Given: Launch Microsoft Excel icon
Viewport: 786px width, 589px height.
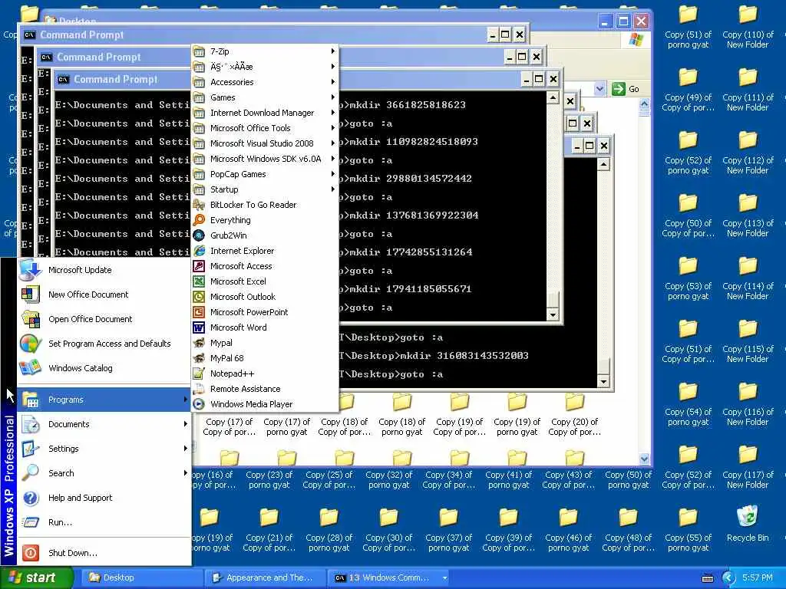Looking at the screenshot, I should coord(199,281).
